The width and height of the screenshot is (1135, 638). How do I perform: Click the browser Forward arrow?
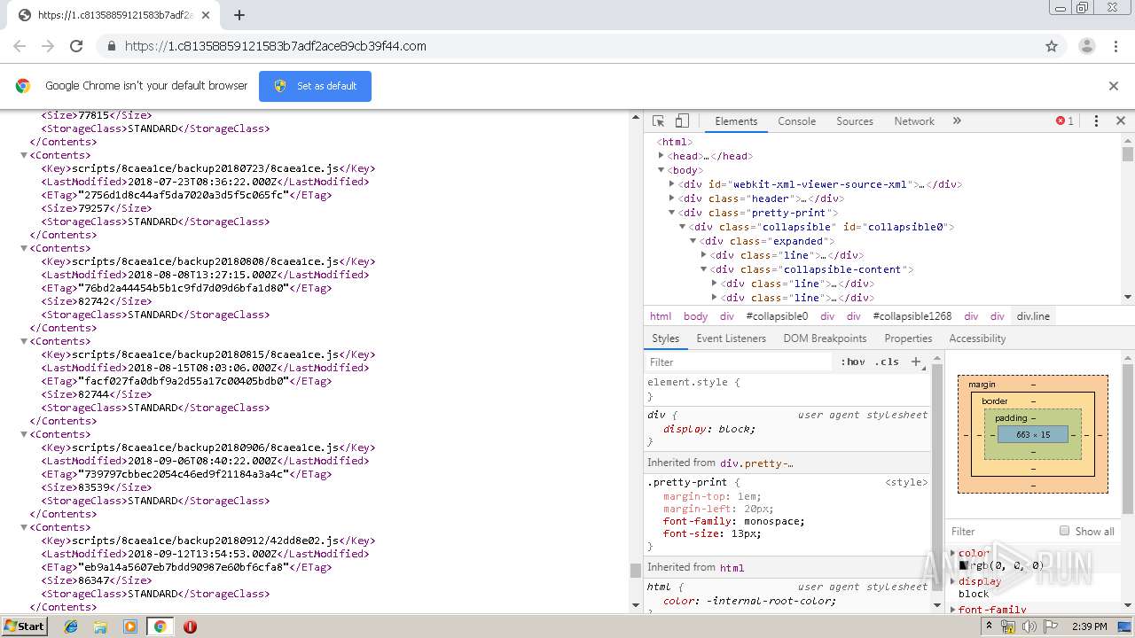(48, 46)
